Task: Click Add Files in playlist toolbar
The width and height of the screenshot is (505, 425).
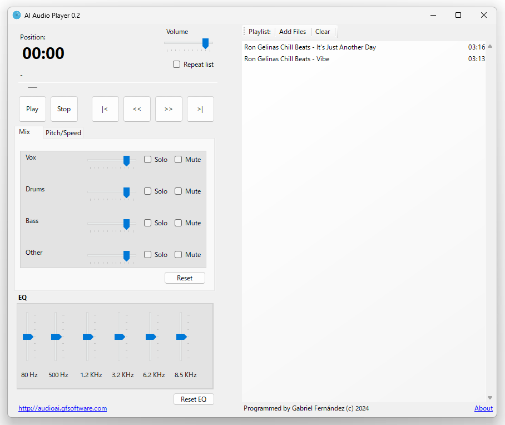Action: coord(293,32)
